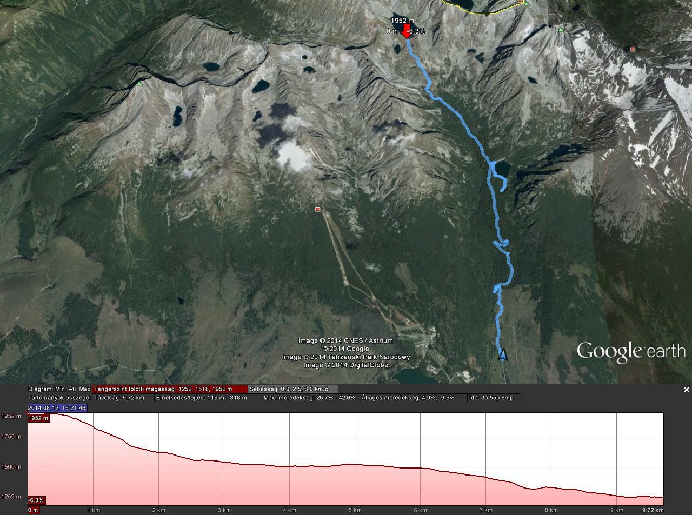Click the red arrow marker at 1952 m
The height and width of the screenshot is (515, 692).
(x=407, y=31)
